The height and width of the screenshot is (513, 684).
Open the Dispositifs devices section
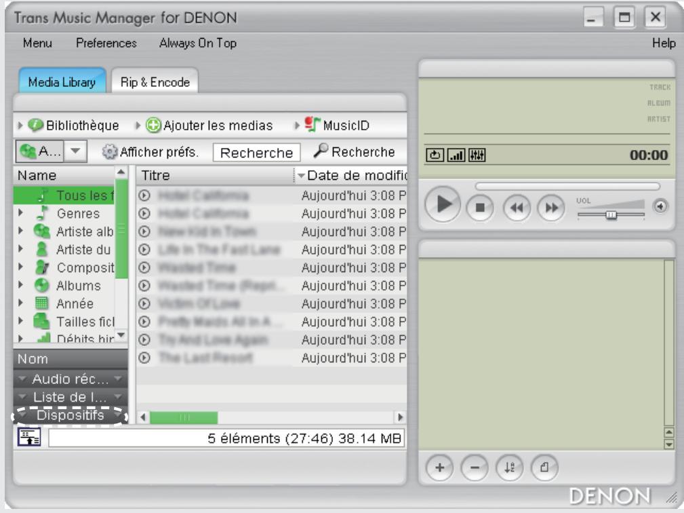coord(71,415)
